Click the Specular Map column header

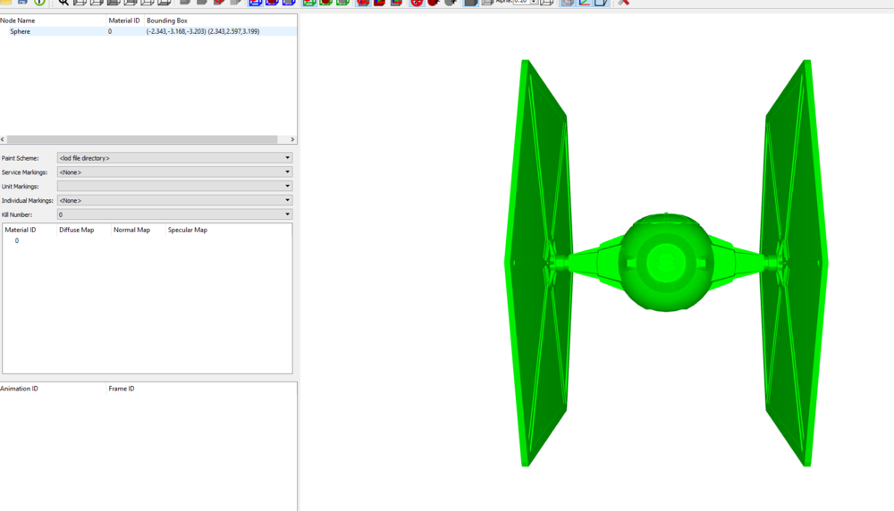click(x=188, y=230)
